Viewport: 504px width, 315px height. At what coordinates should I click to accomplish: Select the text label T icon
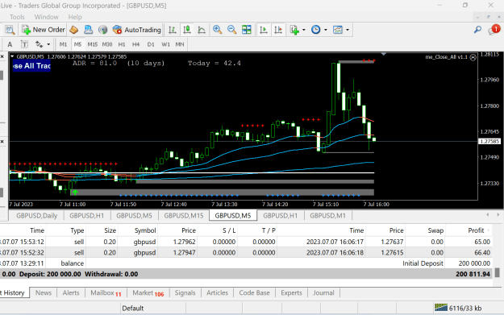[x=24, y=44]
